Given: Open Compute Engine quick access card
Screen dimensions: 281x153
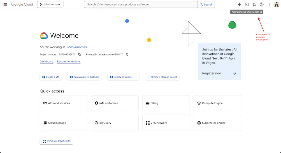Looking at the screenshot, I should point(217,103).
